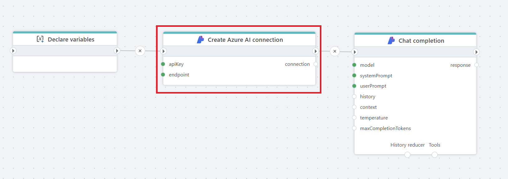The height and width of the screenshot is (179, 508).
Task: Click the History reducer connector port
Action: (407, 155)
